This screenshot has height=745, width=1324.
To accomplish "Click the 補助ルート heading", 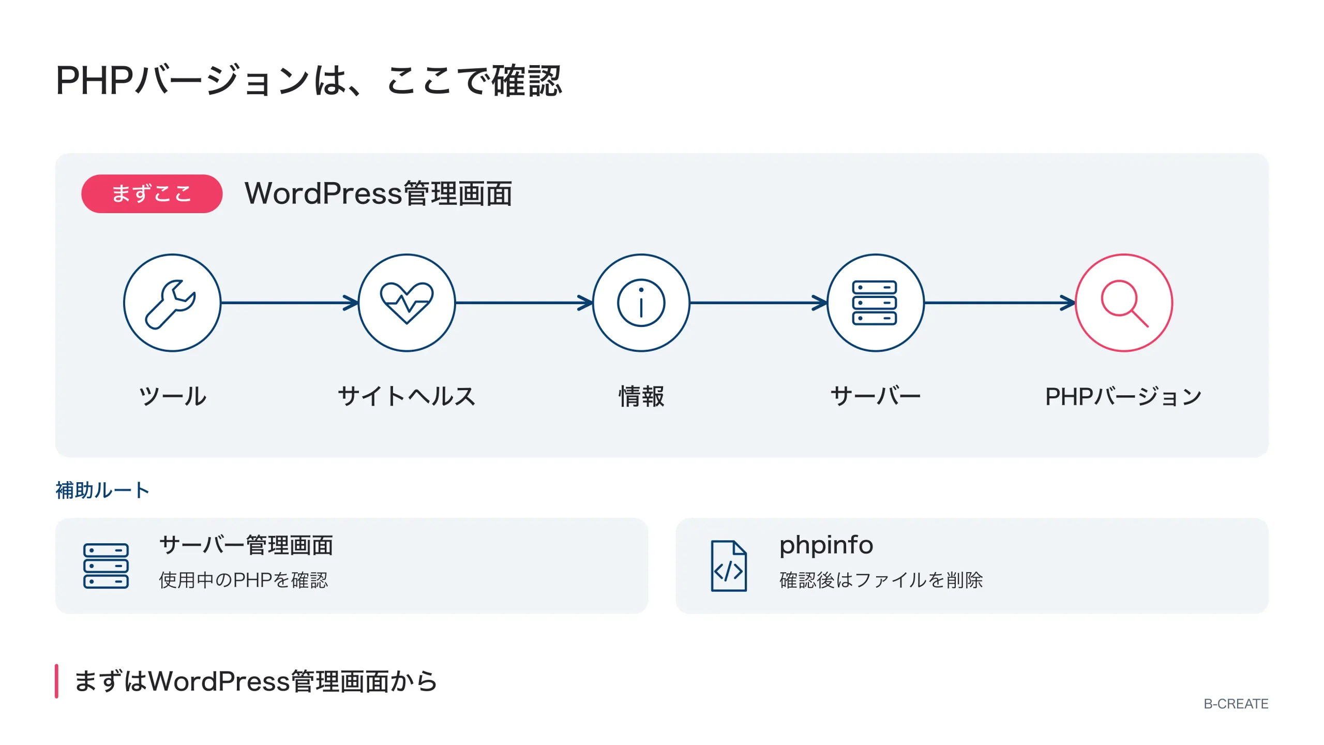I will coord(102,490).
